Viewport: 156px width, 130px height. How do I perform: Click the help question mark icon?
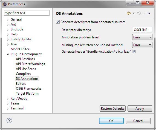(x=9, y=120)
